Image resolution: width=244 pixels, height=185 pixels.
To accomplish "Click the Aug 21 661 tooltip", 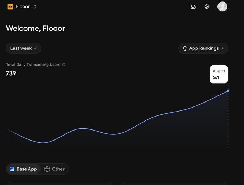I will [x=219, y=74].
